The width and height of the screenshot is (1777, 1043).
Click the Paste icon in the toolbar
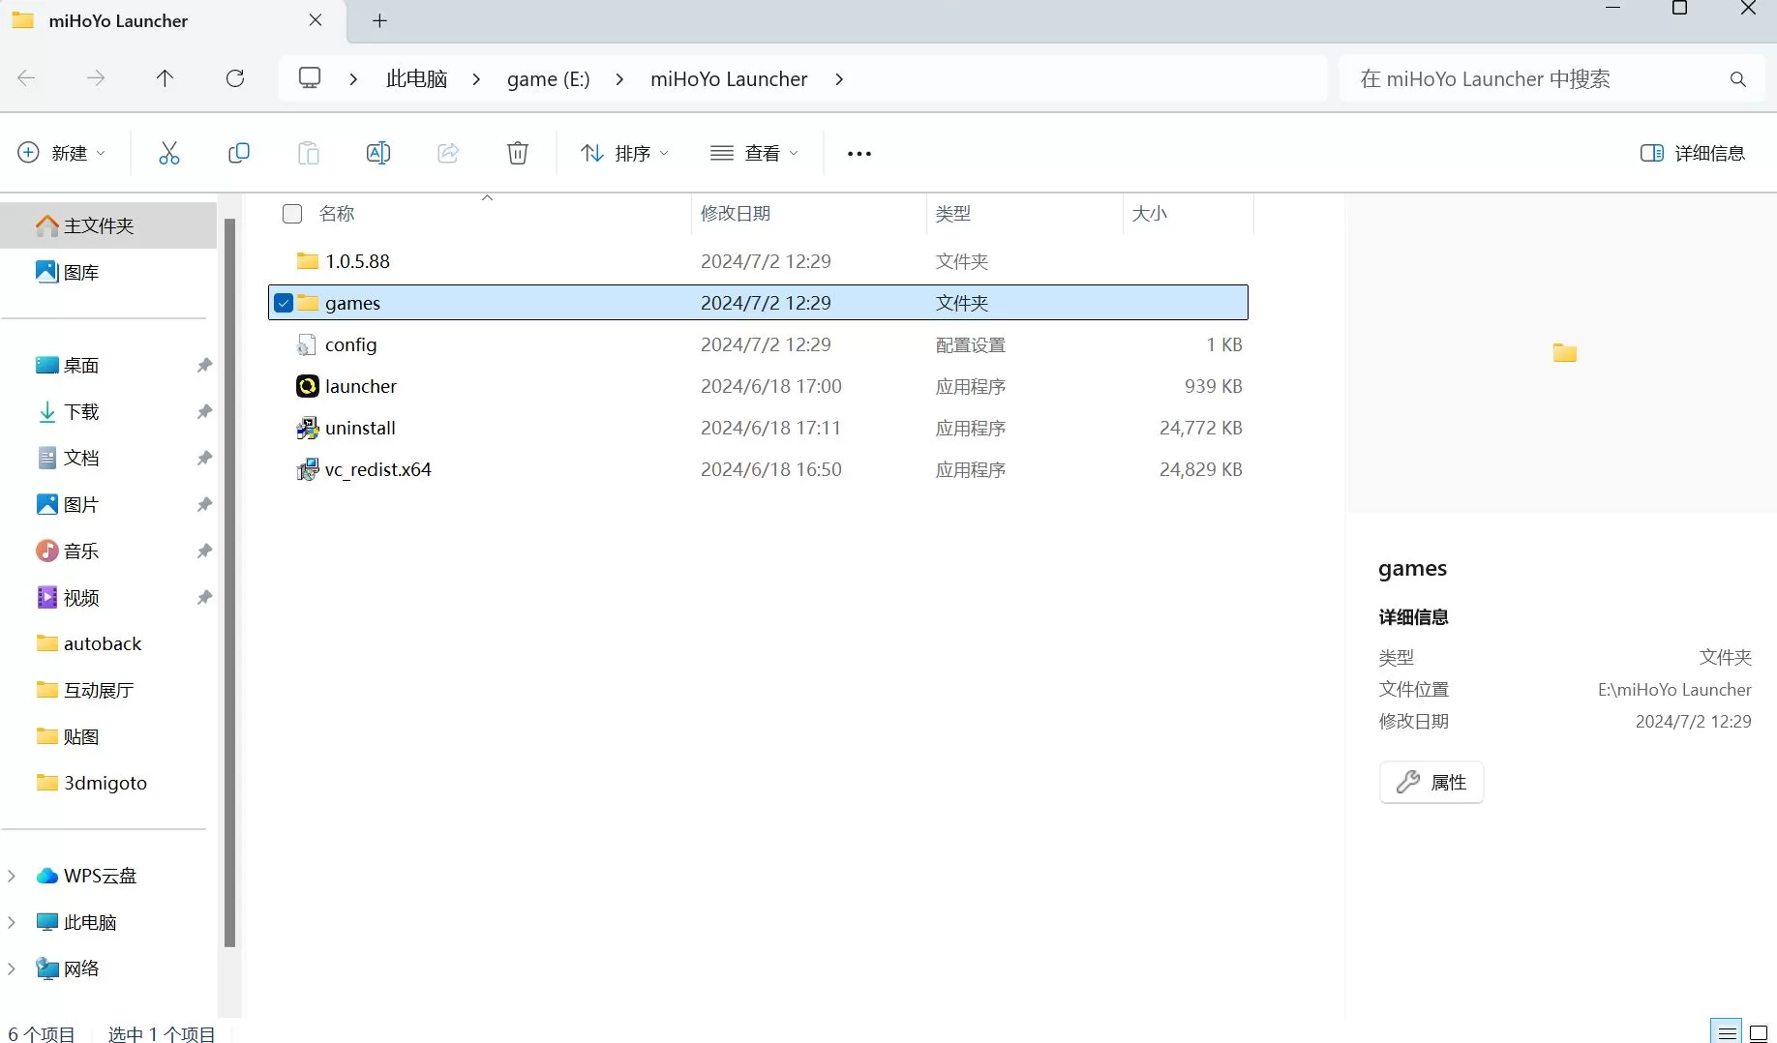point(308,153)
